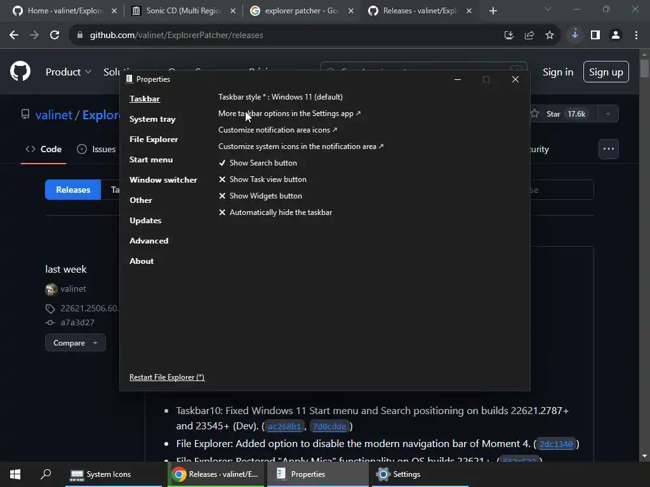Click the page vertical scrollbar thumb
This screenshot has height=487, width=650.
click(644, 68)
